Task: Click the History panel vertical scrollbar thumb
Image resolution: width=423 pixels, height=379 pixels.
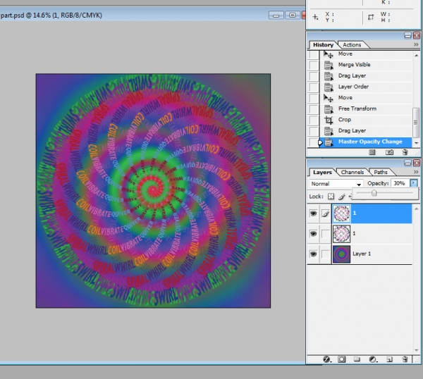Action: point(416,123)
